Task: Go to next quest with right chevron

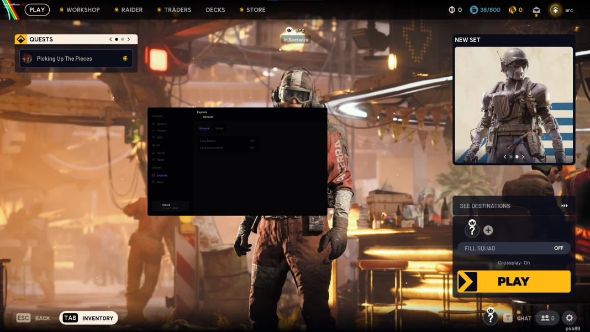Action: 129,39
